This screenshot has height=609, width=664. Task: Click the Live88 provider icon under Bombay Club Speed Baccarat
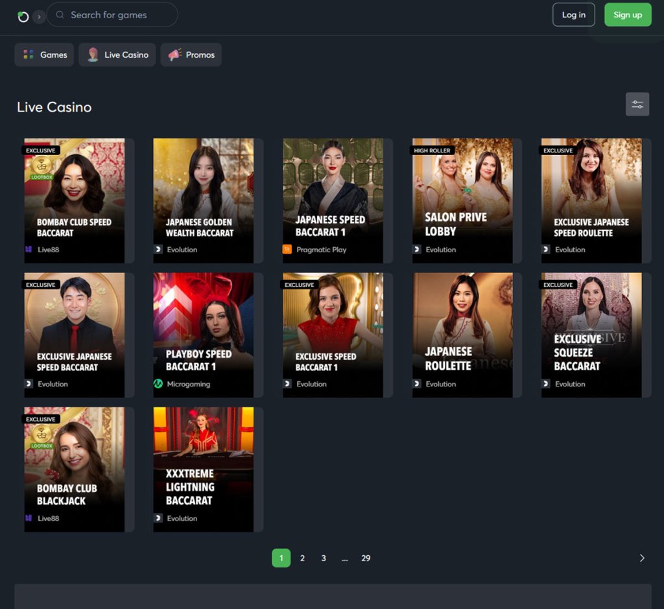(x=29, y=250)
